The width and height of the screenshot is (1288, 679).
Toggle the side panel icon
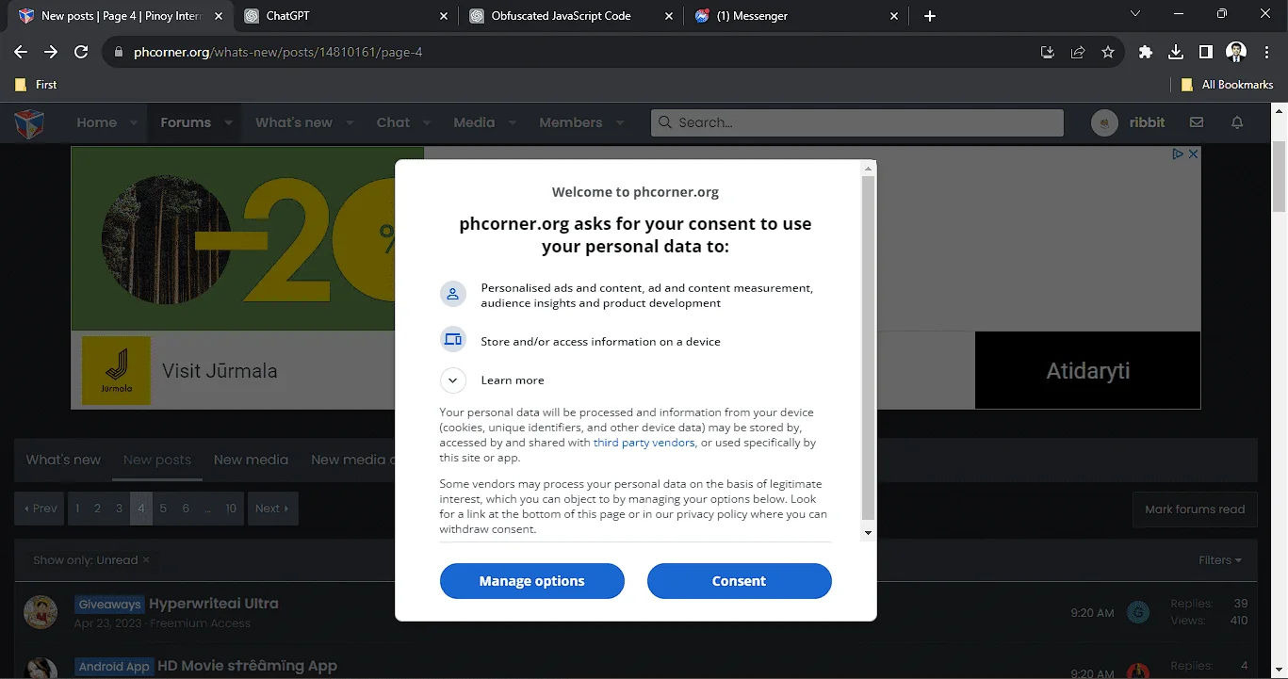click(x=1206, y=53)
